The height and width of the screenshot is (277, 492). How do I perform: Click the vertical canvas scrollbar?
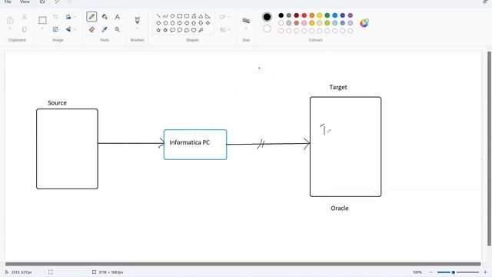pos(489,149)
